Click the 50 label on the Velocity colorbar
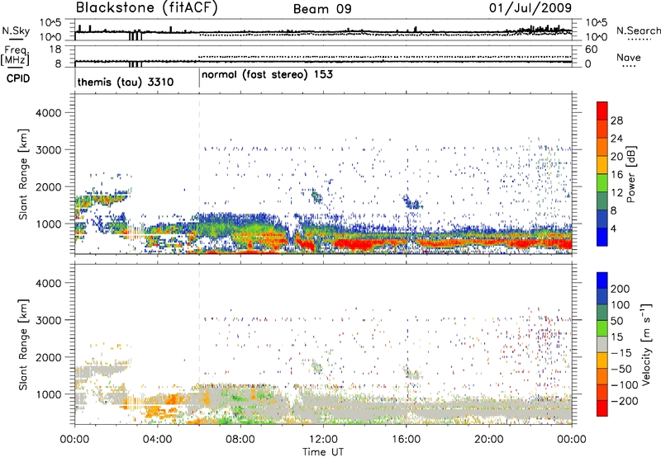The height and width of the screenshot is (457, 661). 617,321
